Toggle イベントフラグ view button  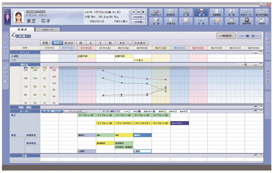click(76, 111)
